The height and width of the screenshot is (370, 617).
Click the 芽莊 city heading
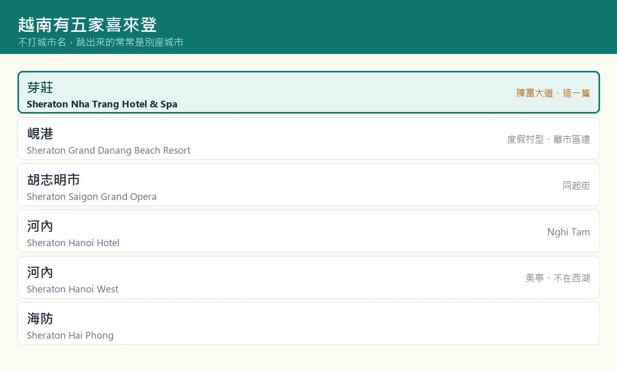(40, 87)
